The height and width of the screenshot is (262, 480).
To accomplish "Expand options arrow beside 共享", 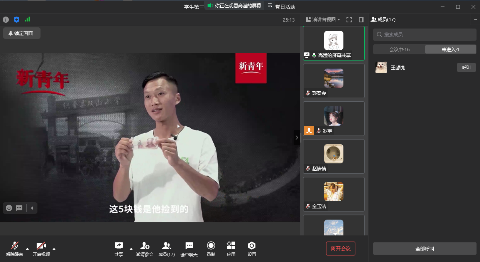I will click(131, 249).
